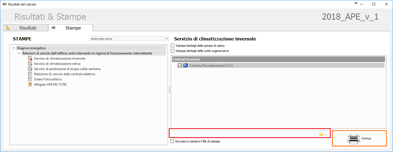
Task: Uncheck the Centrale Riscaldamento/A.C.S. checkbox
Action: [x=180, y=66]
